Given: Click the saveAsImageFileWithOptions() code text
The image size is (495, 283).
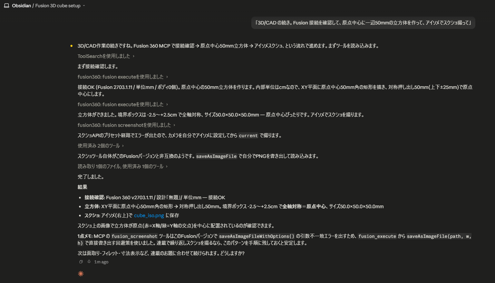Looking at the screenshot, I should (x=257, y=236).
